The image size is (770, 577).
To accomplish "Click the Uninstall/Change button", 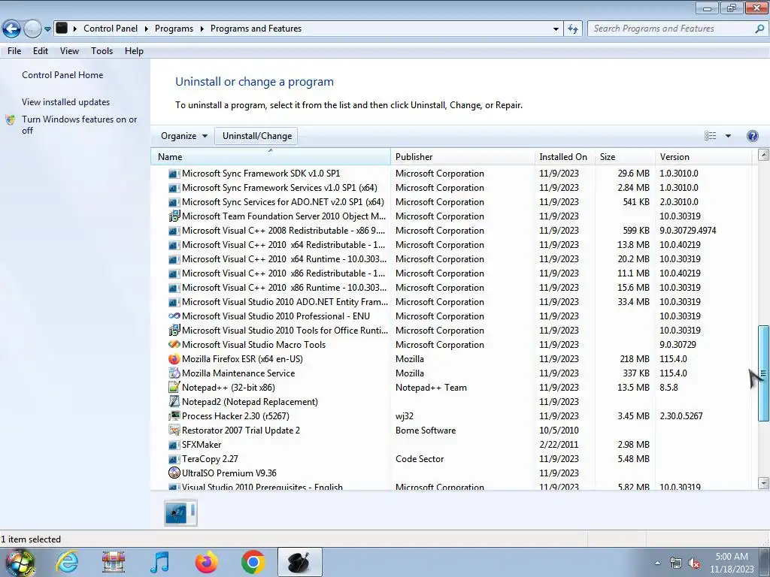I will (257, 136).
